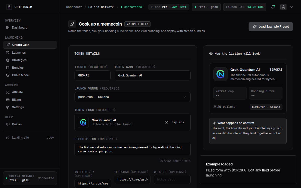Open the Affiliate page

(30, 92)
